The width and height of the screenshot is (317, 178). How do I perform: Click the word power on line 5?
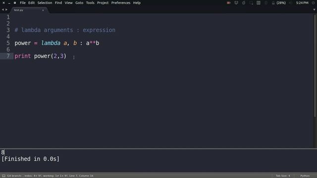23,43
